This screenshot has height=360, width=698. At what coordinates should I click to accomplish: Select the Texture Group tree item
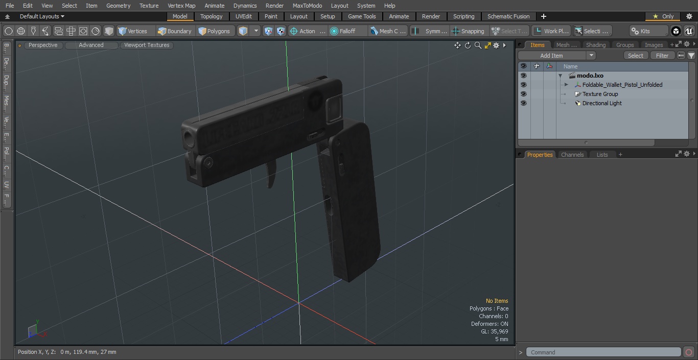click(x=600, y=94)
